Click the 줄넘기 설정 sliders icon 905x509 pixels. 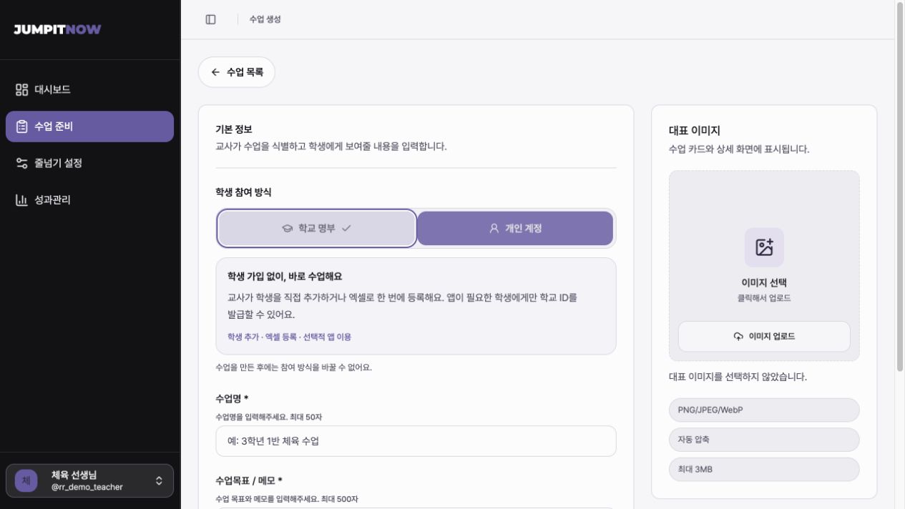click(21, 163)
